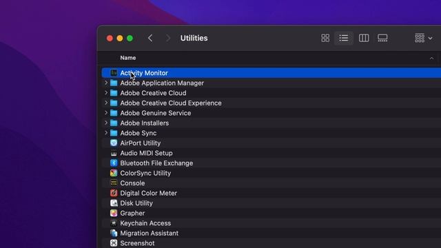Click the "Bluetooth File Exchange" name

(x=156, y=163)
